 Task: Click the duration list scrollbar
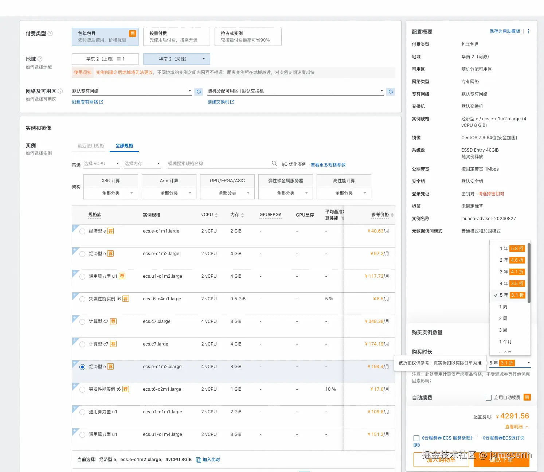529,273
